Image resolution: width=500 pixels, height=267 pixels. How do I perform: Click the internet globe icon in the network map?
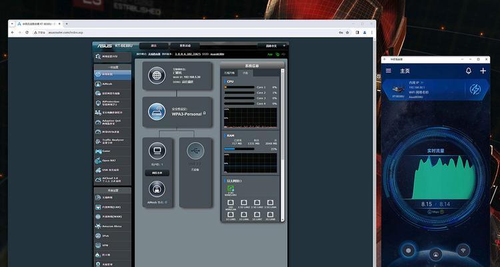click(x=157, y=75)
